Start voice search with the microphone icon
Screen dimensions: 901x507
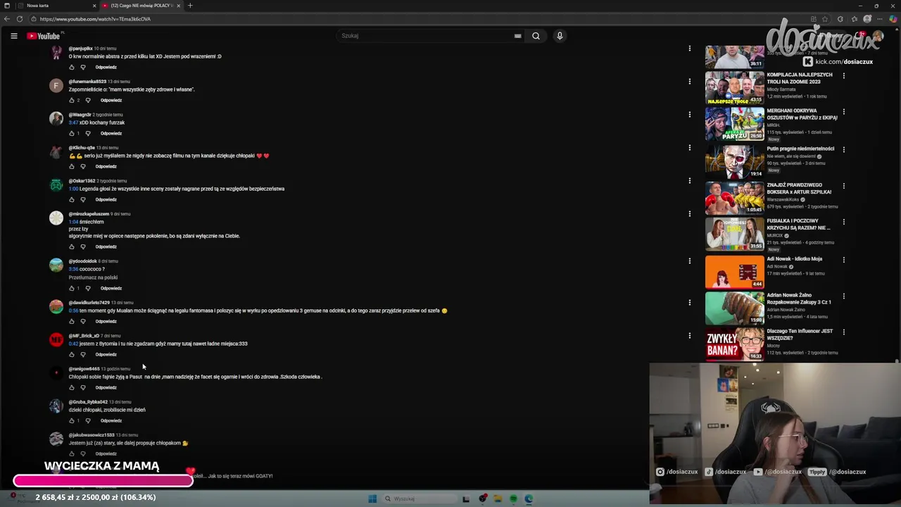click(560, 36)
